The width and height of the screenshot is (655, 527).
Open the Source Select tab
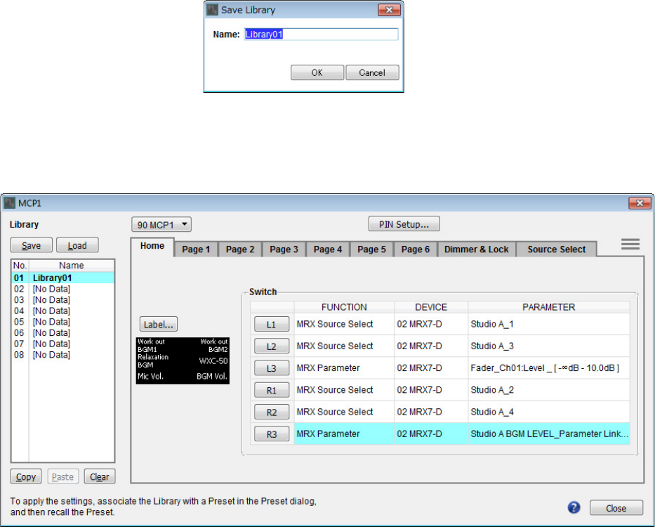point(557,249)
